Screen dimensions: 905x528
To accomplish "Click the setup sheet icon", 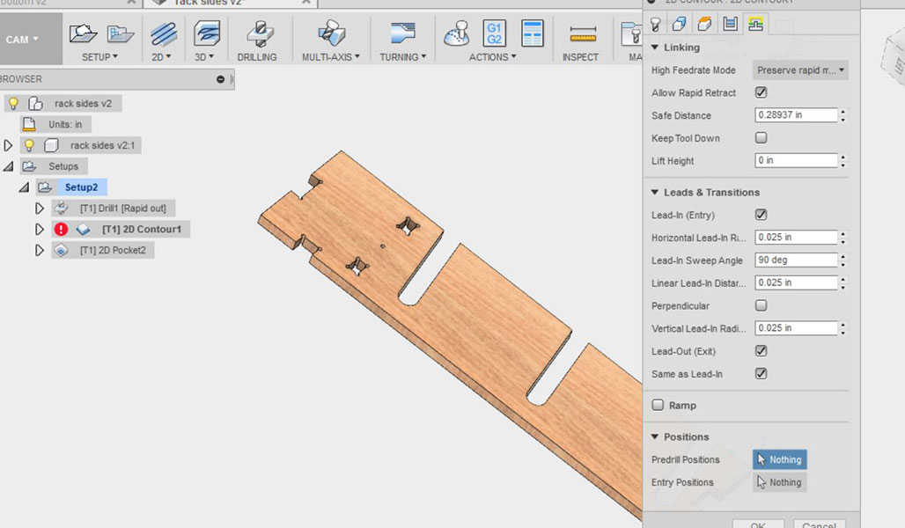I will [x=532, y=33].
